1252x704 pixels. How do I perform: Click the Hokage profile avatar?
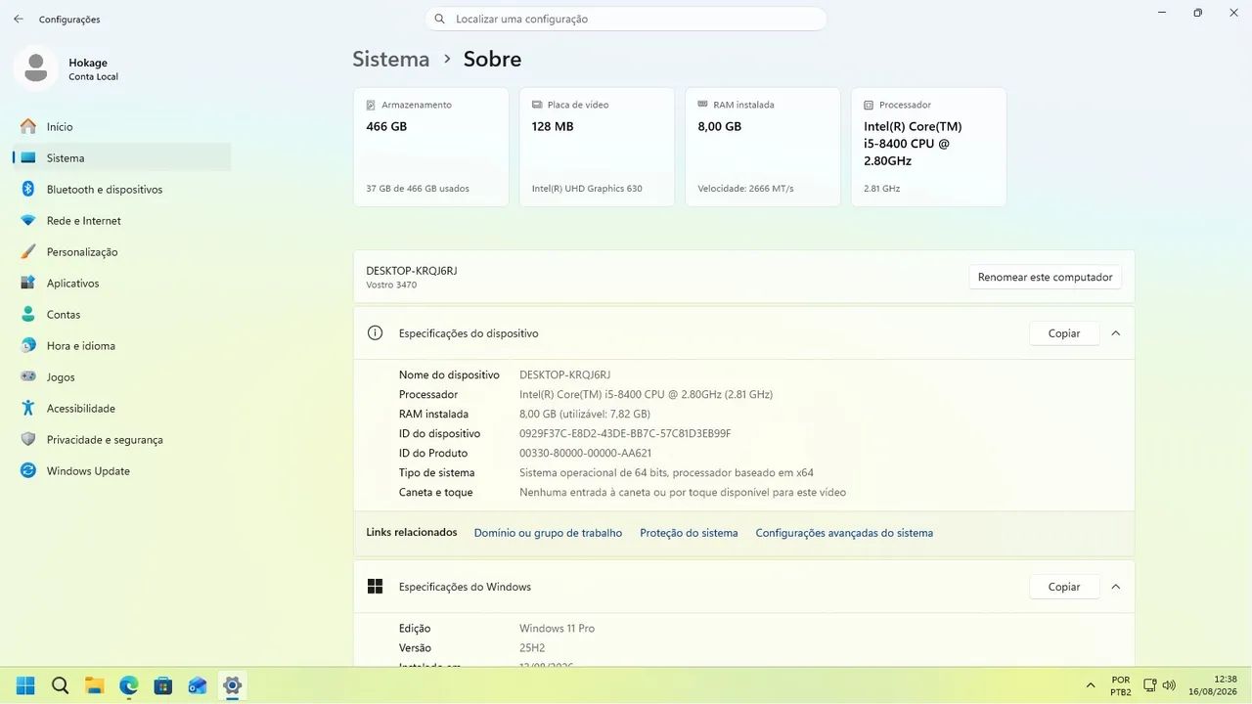click(36, 67)
